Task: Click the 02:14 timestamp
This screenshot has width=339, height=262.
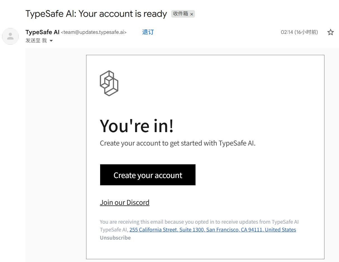Action: (299, 32)
